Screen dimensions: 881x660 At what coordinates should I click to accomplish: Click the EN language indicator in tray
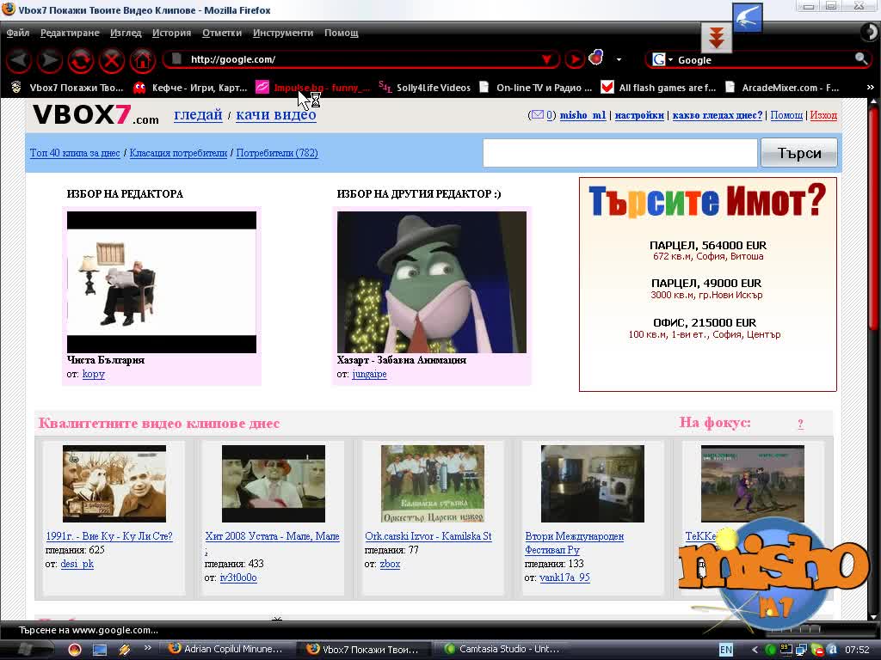pyautogui.click(x=726, y=650)
